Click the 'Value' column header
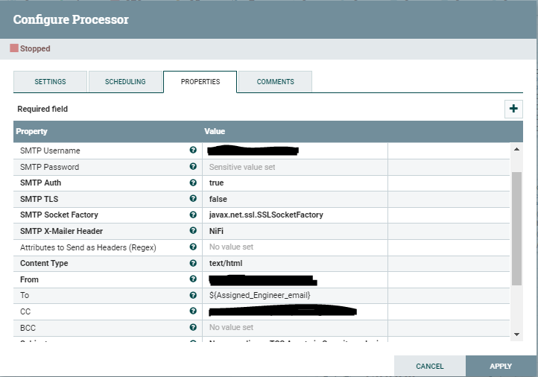Viewport: 538px width, 377px height. pyautogui.click(x=215, y=131)
